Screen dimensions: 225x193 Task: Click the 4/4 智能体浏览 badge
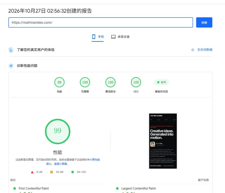click(x=161, y=82)
